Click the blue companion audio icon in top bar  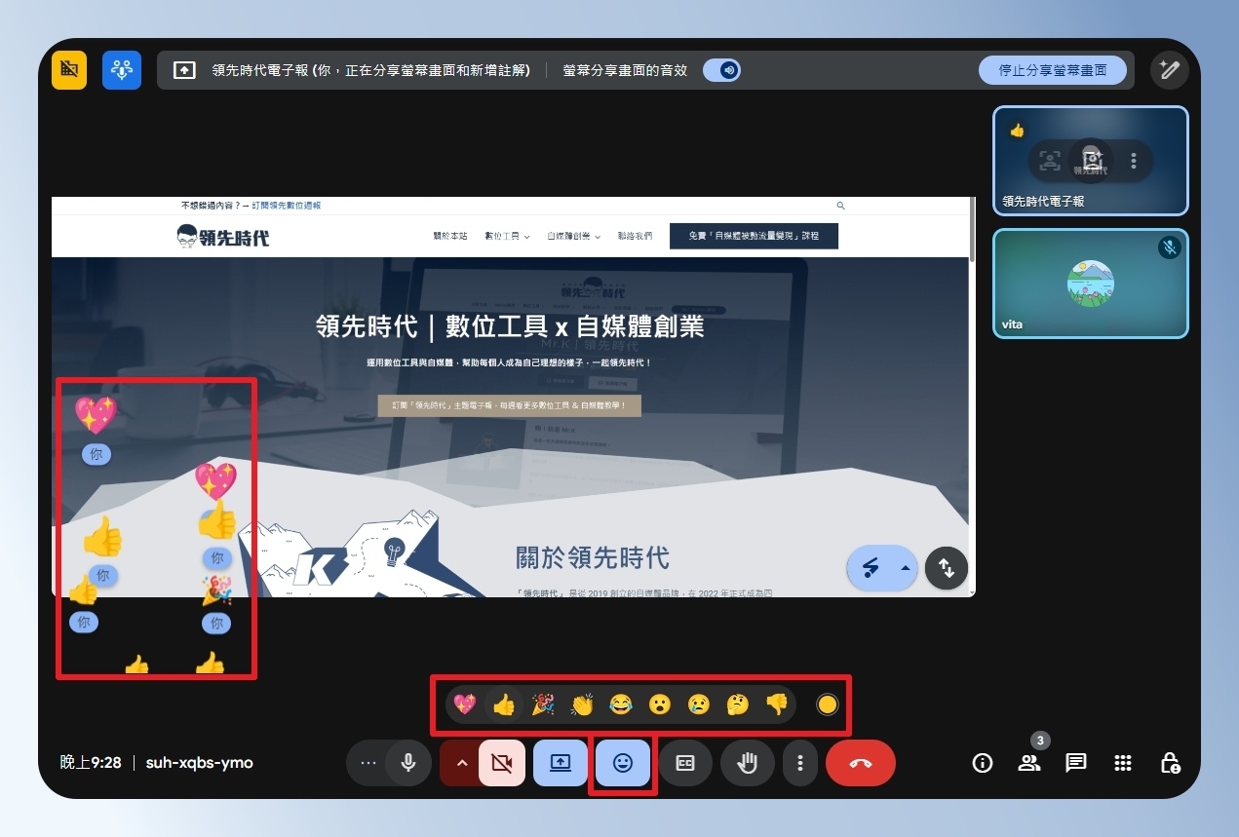coord(122,70)
